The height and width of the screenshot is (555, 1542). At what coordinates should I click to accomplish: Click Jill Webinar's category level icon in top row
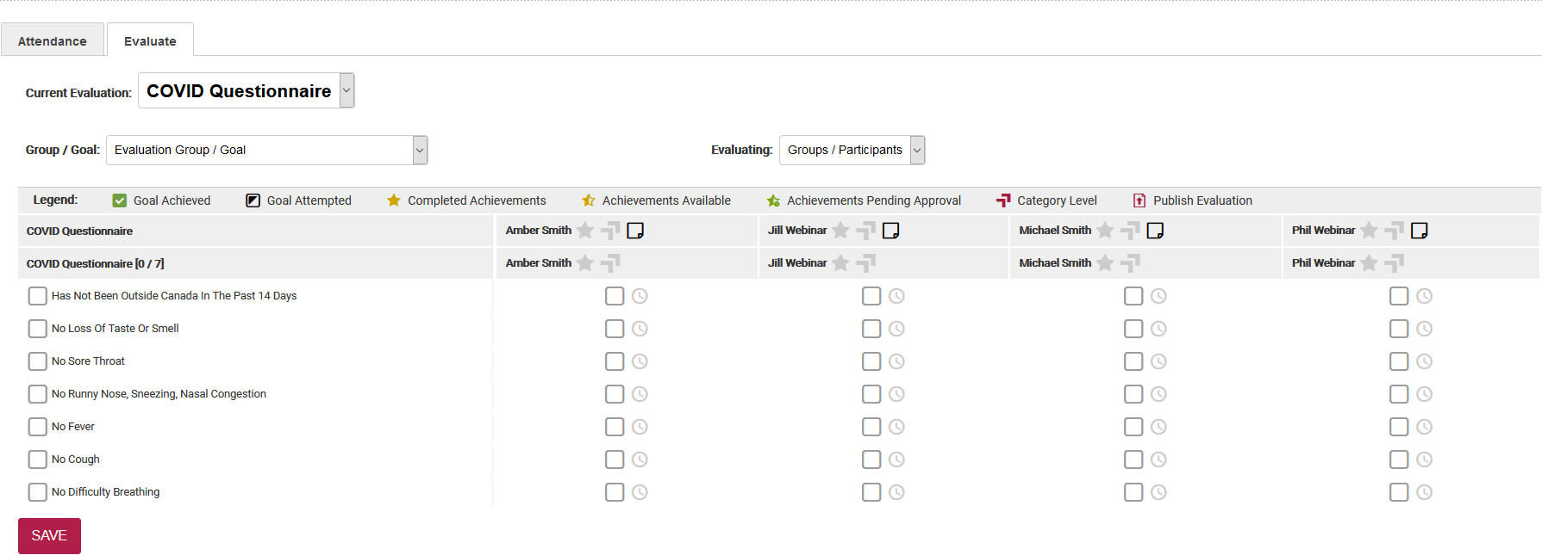coord(866,231)
